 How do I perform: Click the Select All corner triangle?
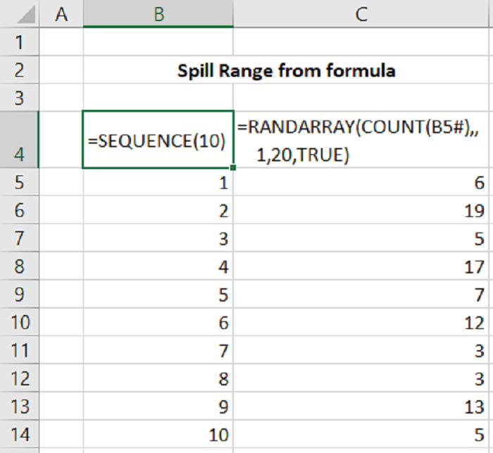pos(26,15)
